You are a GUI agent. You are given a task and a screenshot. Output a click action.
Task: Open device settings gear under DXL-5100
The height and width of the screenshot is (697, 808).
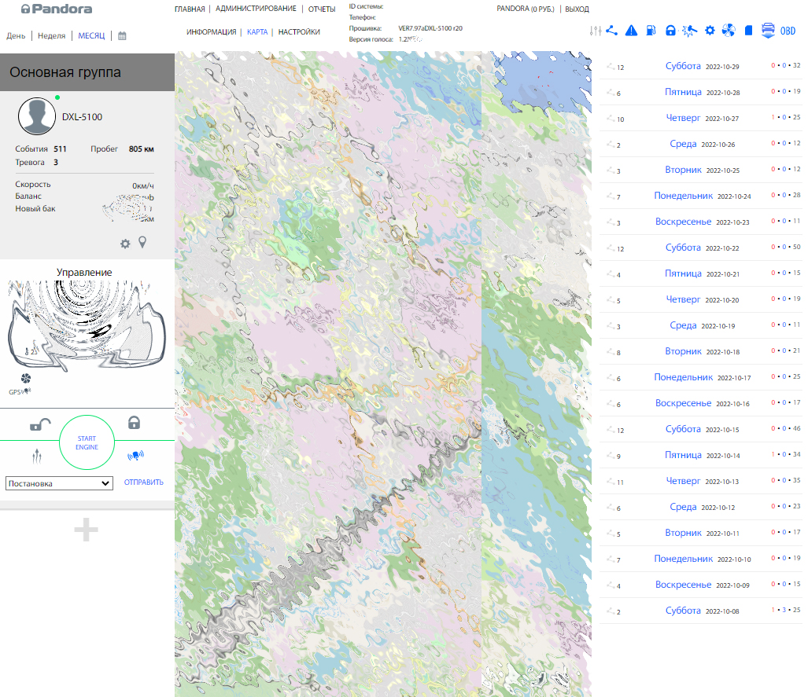[125, 244]
